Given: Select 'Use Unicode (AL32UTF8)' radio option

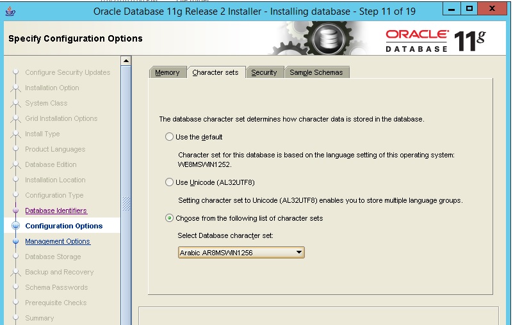Looking at the screenshot, I should [x=169, y=182].
